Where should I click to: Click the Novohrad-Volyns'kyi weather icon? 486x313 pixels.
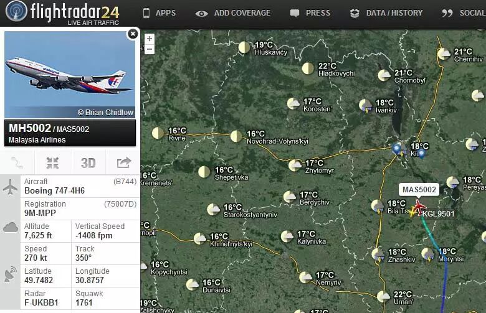coord(236,136)
